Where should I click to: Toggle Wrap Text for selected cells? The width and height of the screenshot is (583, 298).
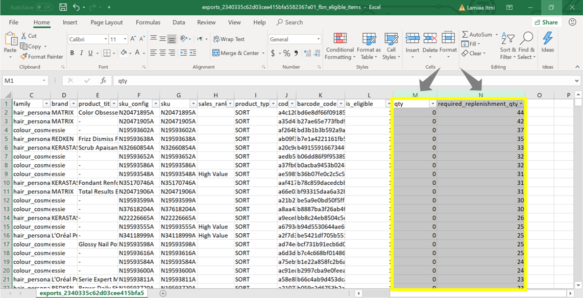(x=229, y=39)
